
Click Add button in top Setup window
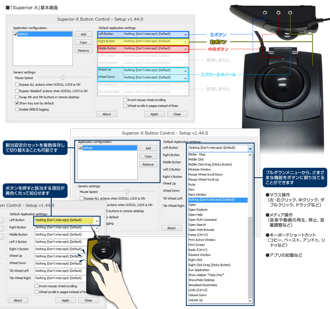83,34
